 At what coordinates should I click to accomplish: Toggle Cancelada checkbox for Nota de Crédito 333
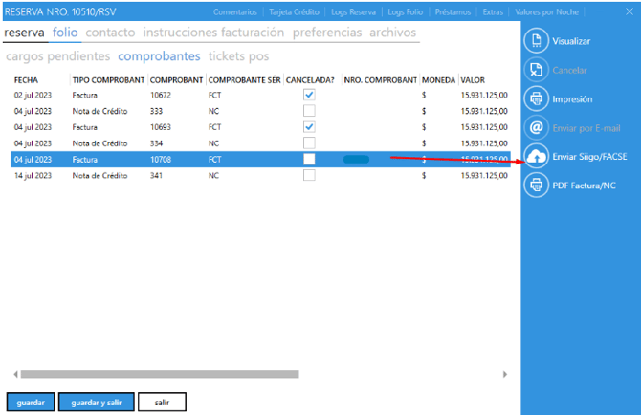tap(308, 111)
